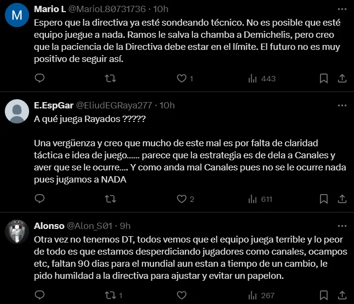
Task: Bookmark E.EspGar's tweet
Action: click(324, 199)
